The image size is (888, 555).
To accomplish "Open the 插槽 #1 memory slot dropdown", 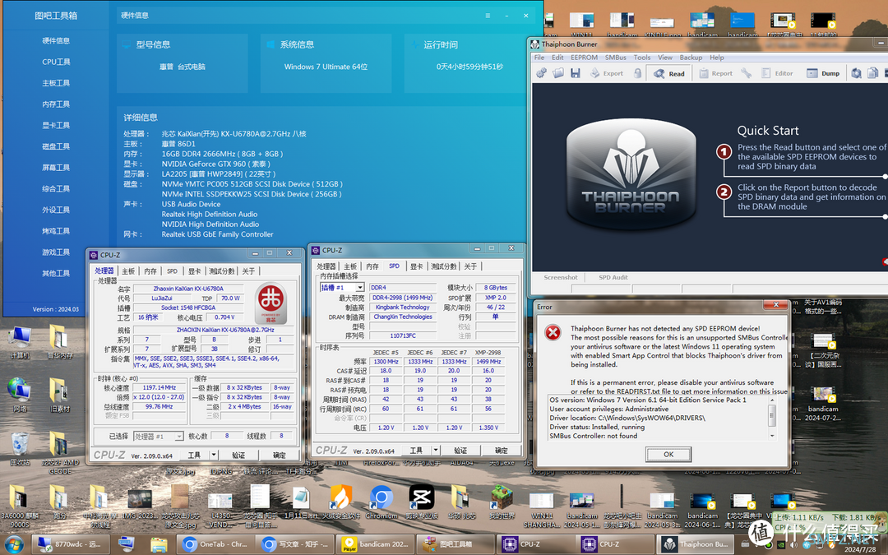I will 360,288.
